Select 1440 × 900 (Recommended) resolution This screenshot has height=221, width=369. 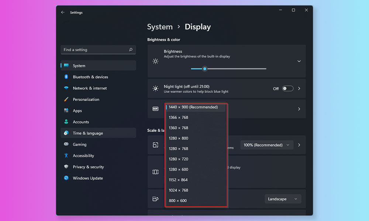click(195, 107)
